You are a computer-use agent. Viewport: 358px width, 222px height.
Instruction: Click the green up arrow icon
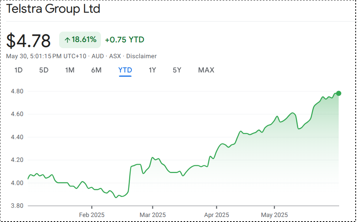tap(67, 40)
